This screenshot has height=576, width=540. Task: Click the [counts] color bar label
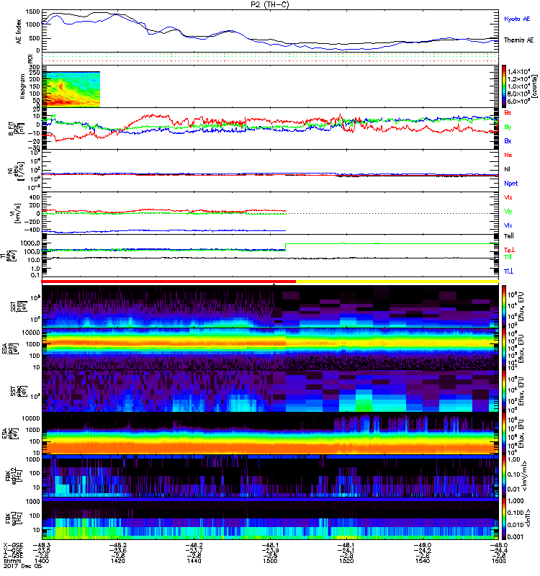tap(534, 86)
